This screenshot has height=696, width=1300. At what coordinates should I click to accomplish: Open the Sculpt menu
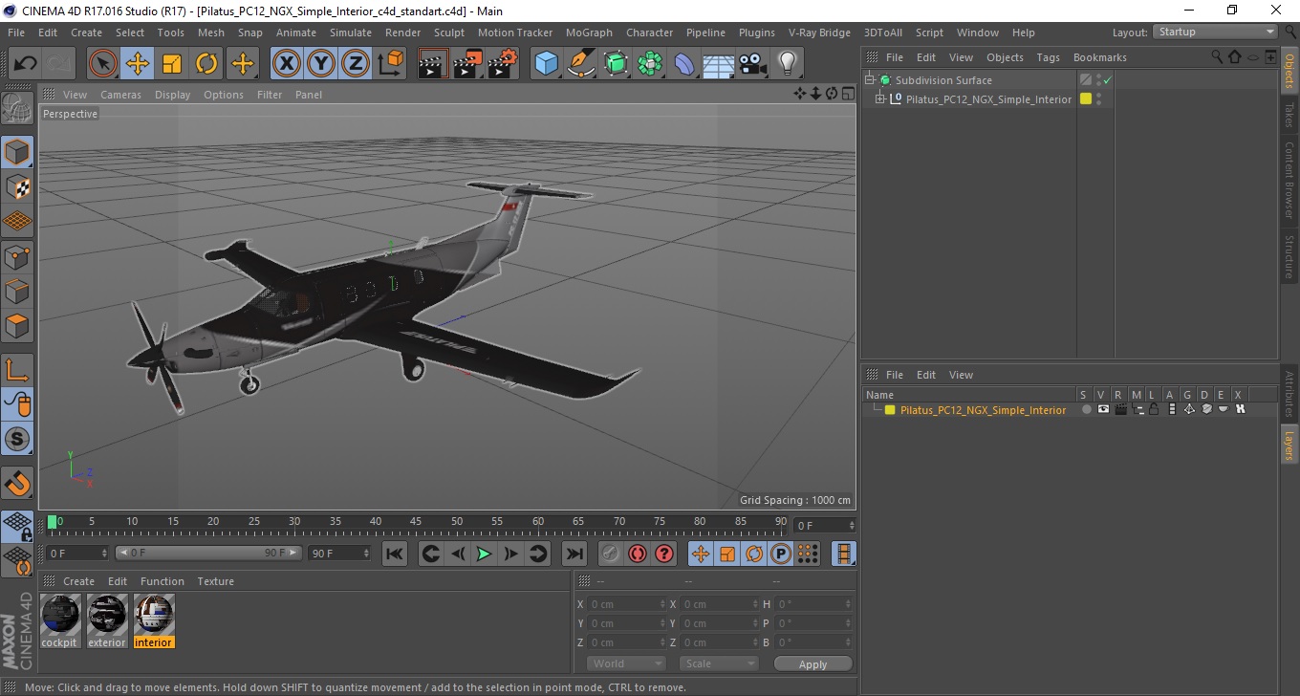448,33
